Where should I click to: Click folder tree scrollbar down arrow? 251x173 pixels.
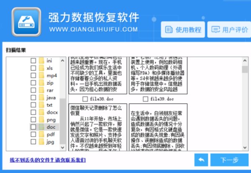point(63,148)
